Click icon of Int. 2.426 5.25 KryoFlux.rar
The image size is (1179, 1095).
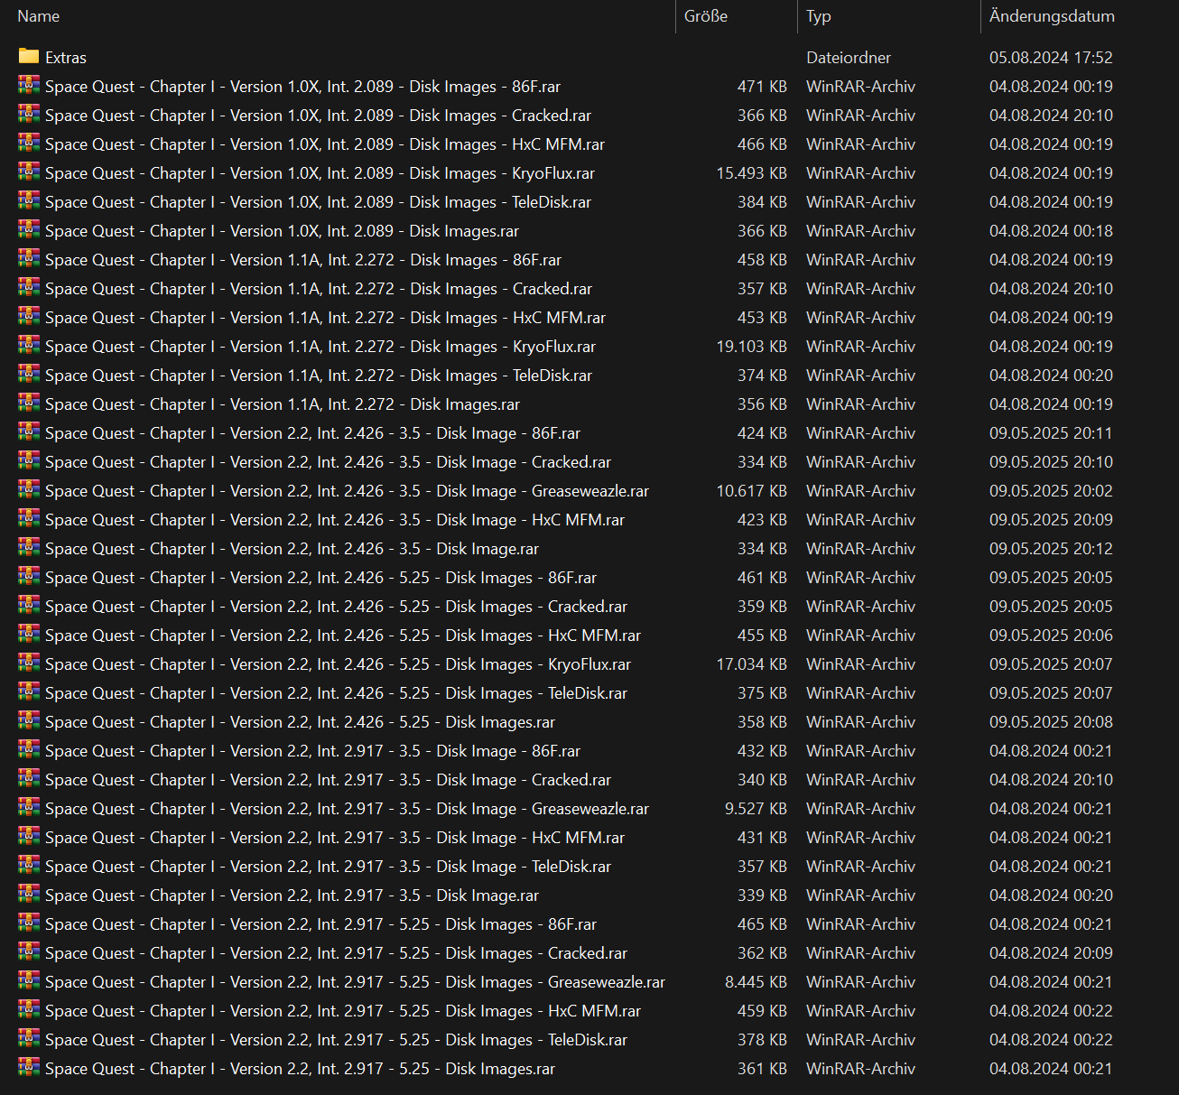pyautogui.click(x=29, y=663)
